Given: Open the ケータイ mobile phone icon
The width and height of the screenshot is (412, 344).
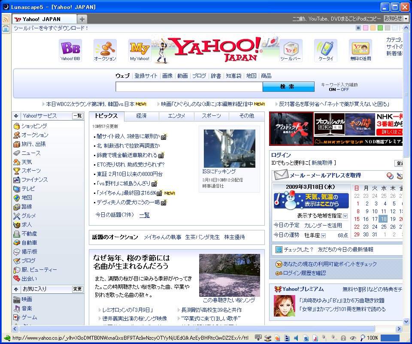Looking at the screenshot, I should point(326,51).
